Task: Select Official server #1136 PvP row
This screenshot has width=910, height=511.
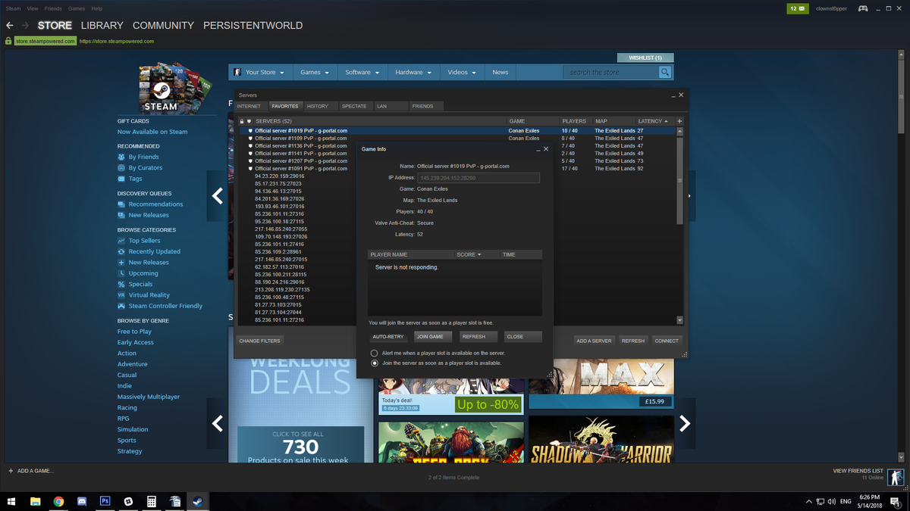Action: [457, 146]
